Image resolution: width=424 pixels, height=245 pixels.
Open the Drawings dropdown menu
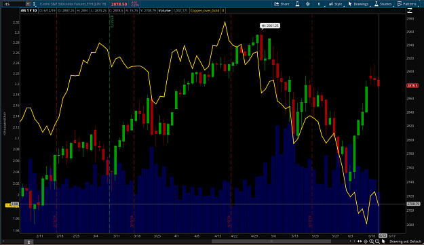359,4
